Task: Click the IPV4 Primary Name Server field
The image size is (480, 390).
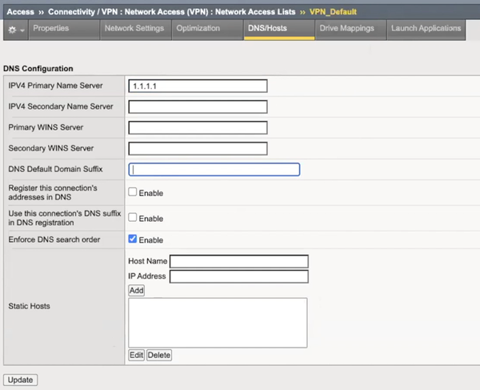Action: pos(198,86)
